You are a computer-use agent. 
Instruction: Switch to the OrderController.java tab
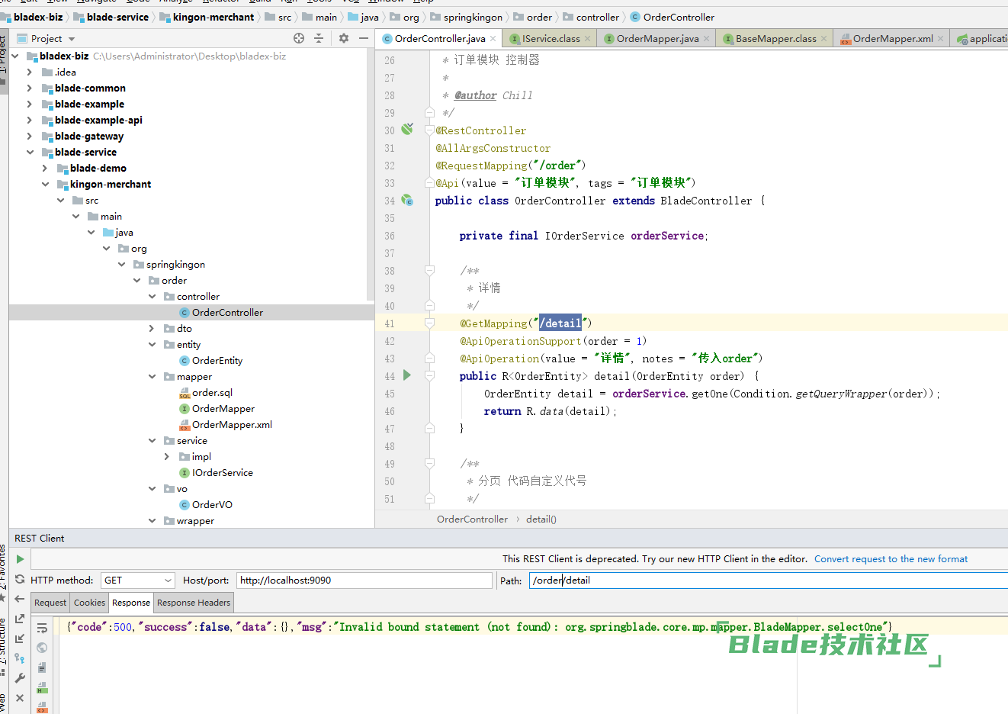coord(440,39)
